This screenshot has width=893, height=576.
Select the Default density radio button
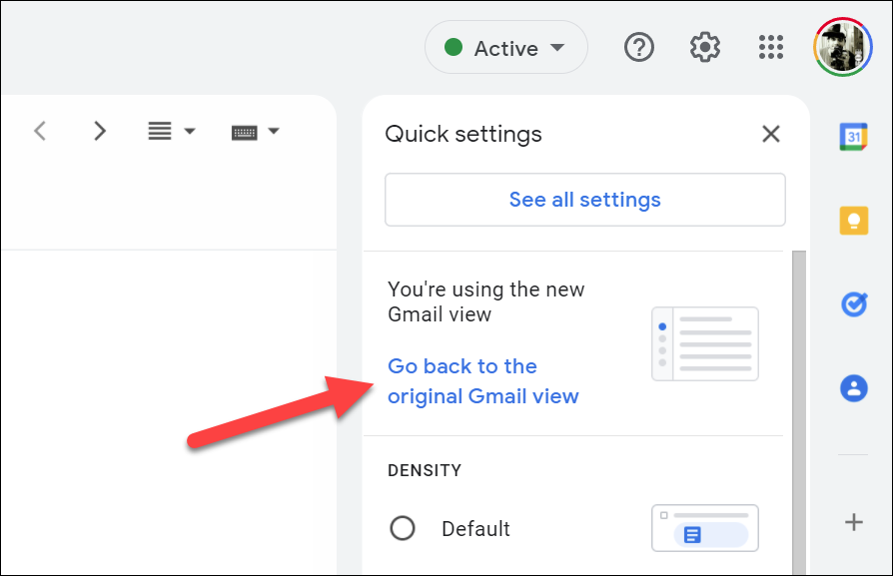(x=403, y=528)
